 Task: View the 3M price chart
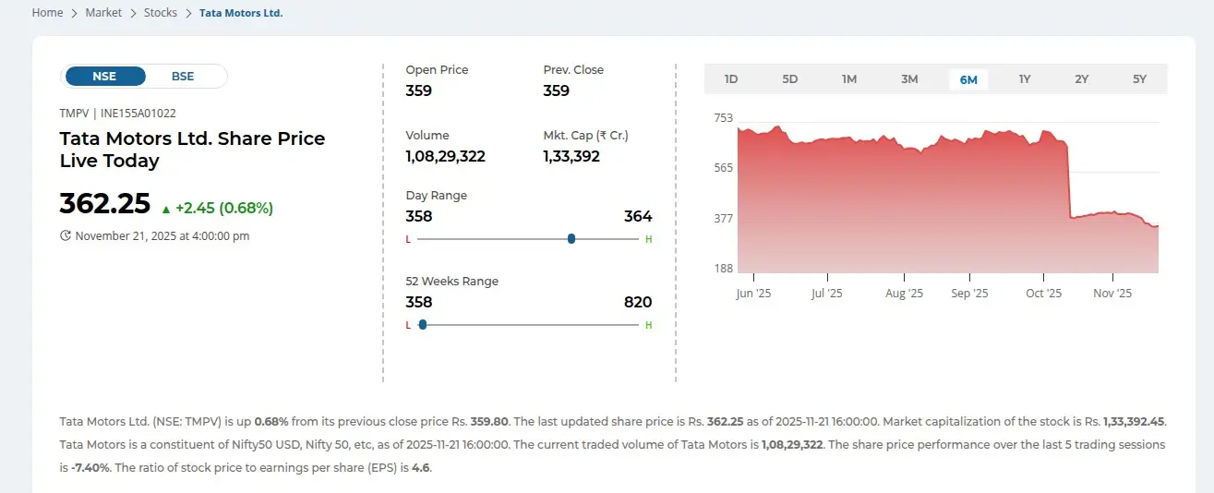pos(909,79)
